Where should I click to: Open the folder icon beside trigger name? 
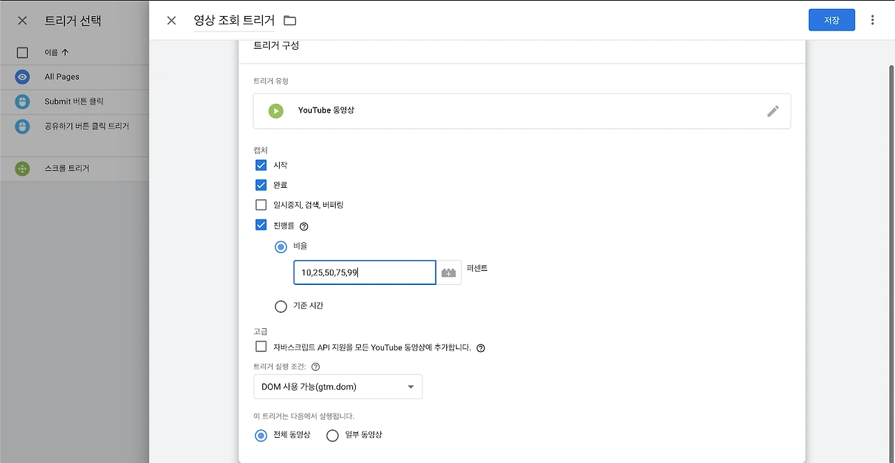[x=289, y=21]
